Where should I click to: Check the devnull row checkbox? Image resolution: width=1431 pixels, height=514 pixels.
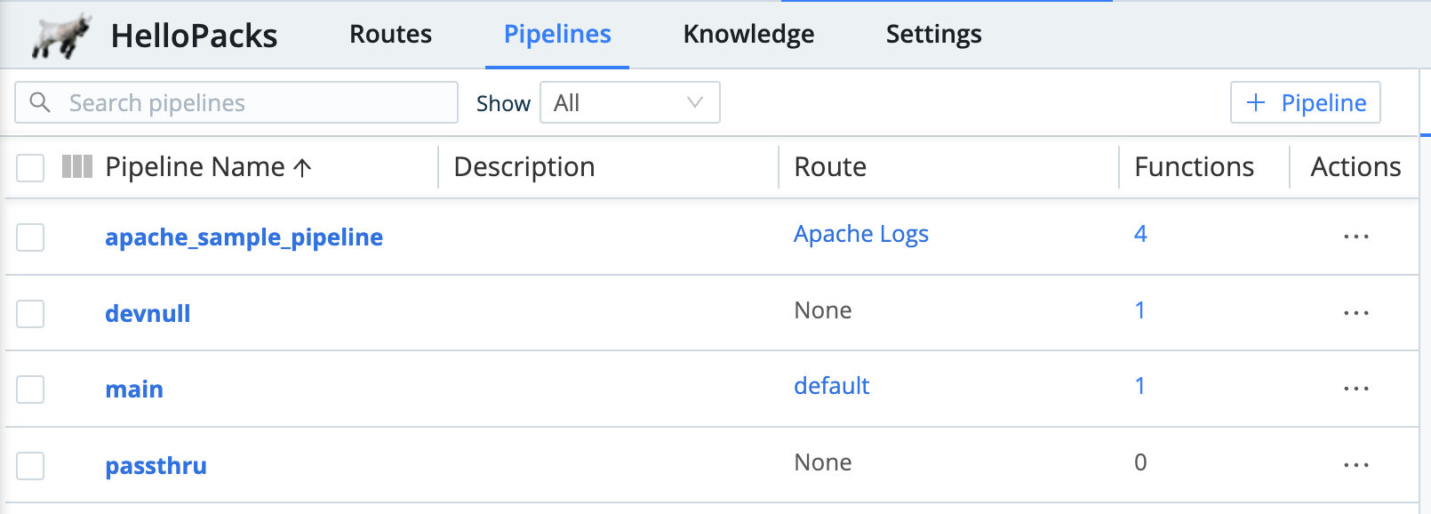(30, 314)
